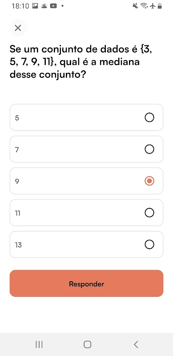The width and height of the screenshot is (173, 356).
Task: Submit with the Responder button
Action: [86, 283]
